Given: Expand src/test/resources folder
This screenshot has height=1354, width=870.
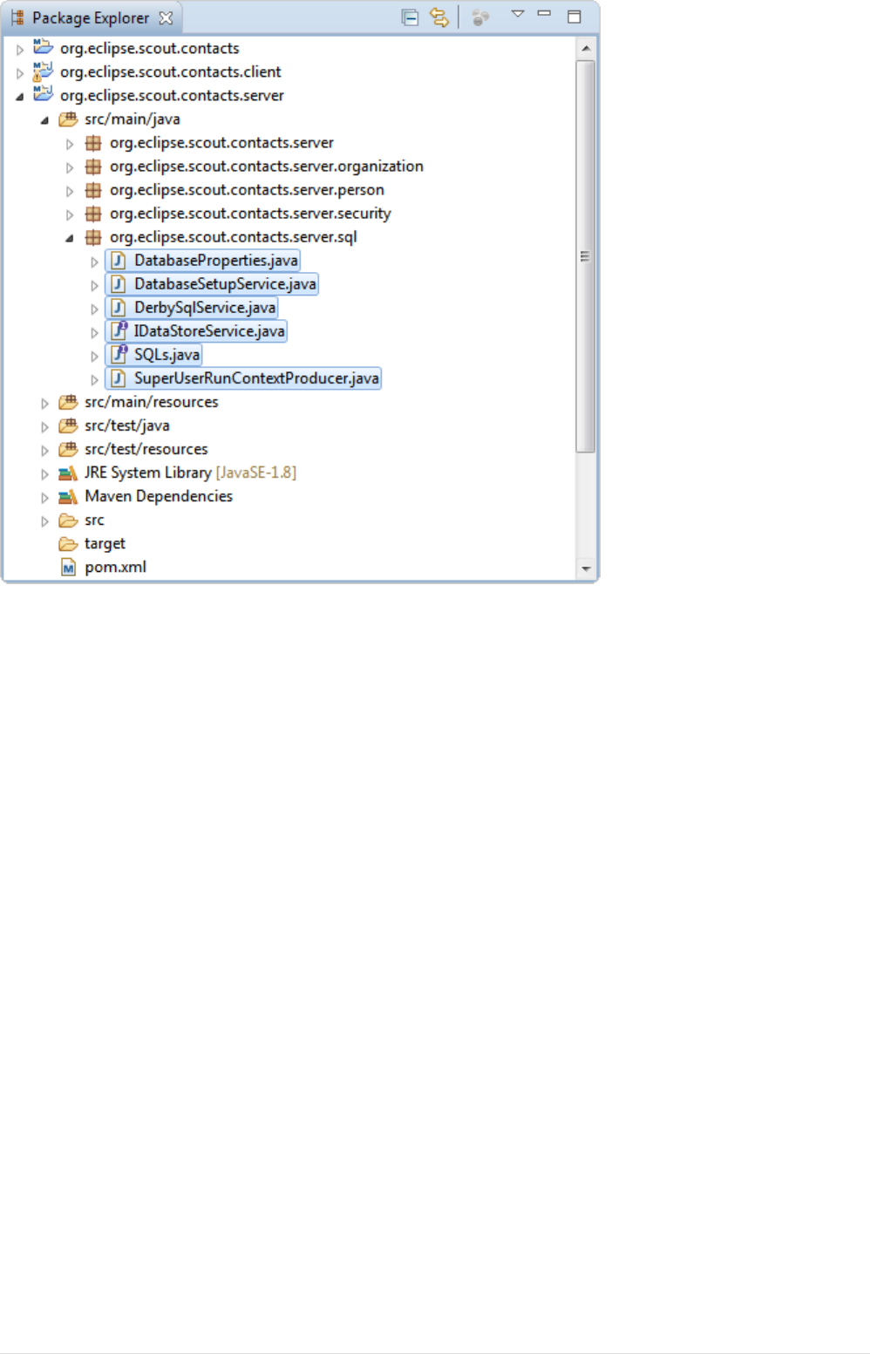Looking at the screenshot, I should (x=44, y=450).
